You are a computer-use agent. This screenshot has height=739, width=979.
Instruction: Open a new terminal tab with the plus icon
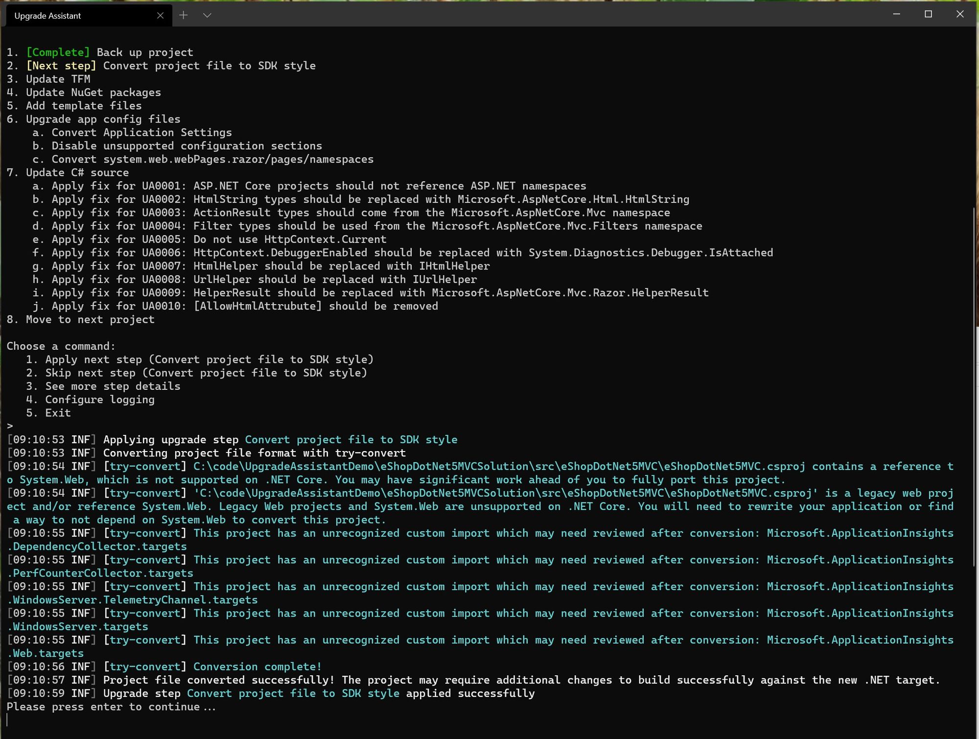point(184,15)
